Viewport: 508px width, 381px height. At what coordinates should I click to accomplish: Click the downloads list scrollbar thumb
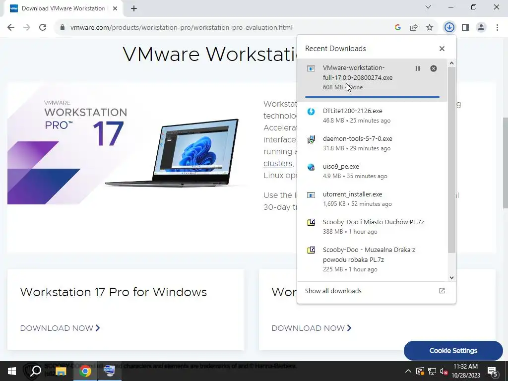[451, 160]
